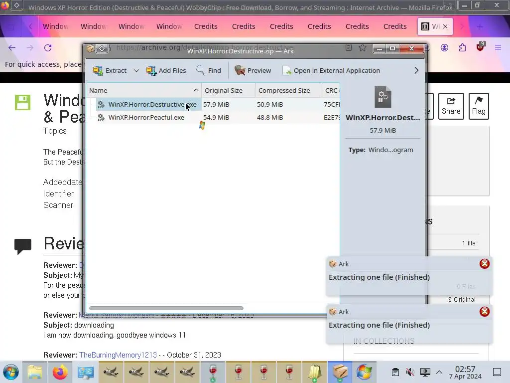Click the horizontal scrollbar in Ark file list

[x=166, y=308]
